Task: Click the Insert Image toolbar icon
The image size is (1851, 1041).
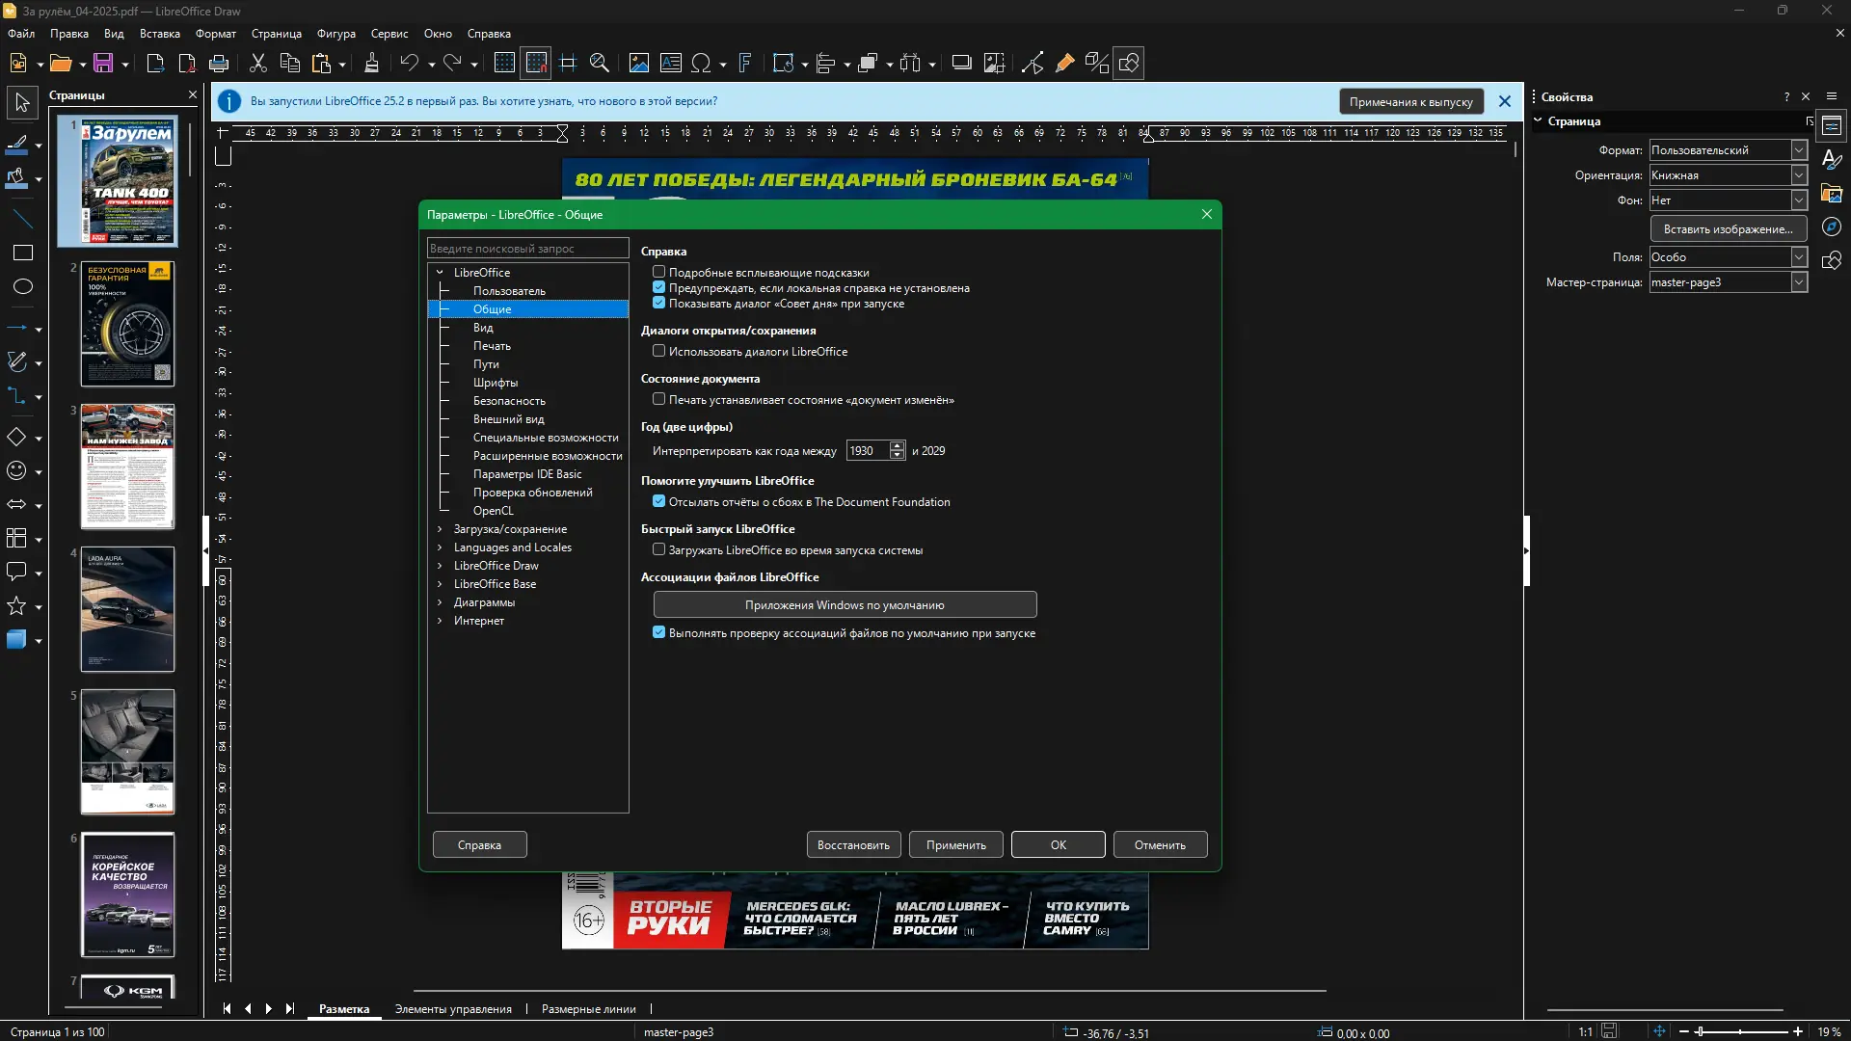Action: click(x=638, y=64)
